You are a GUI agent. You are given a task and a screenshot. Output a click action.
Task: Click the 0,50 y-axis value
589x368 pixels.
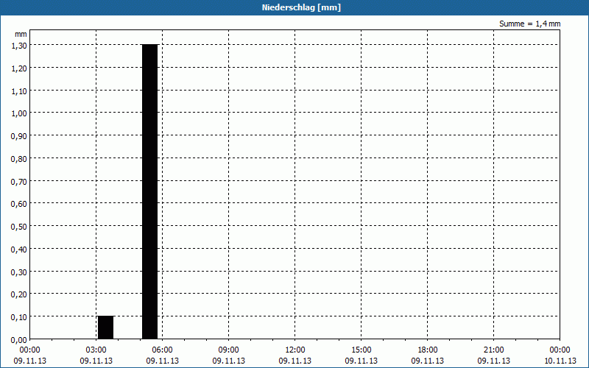point(19,227)
